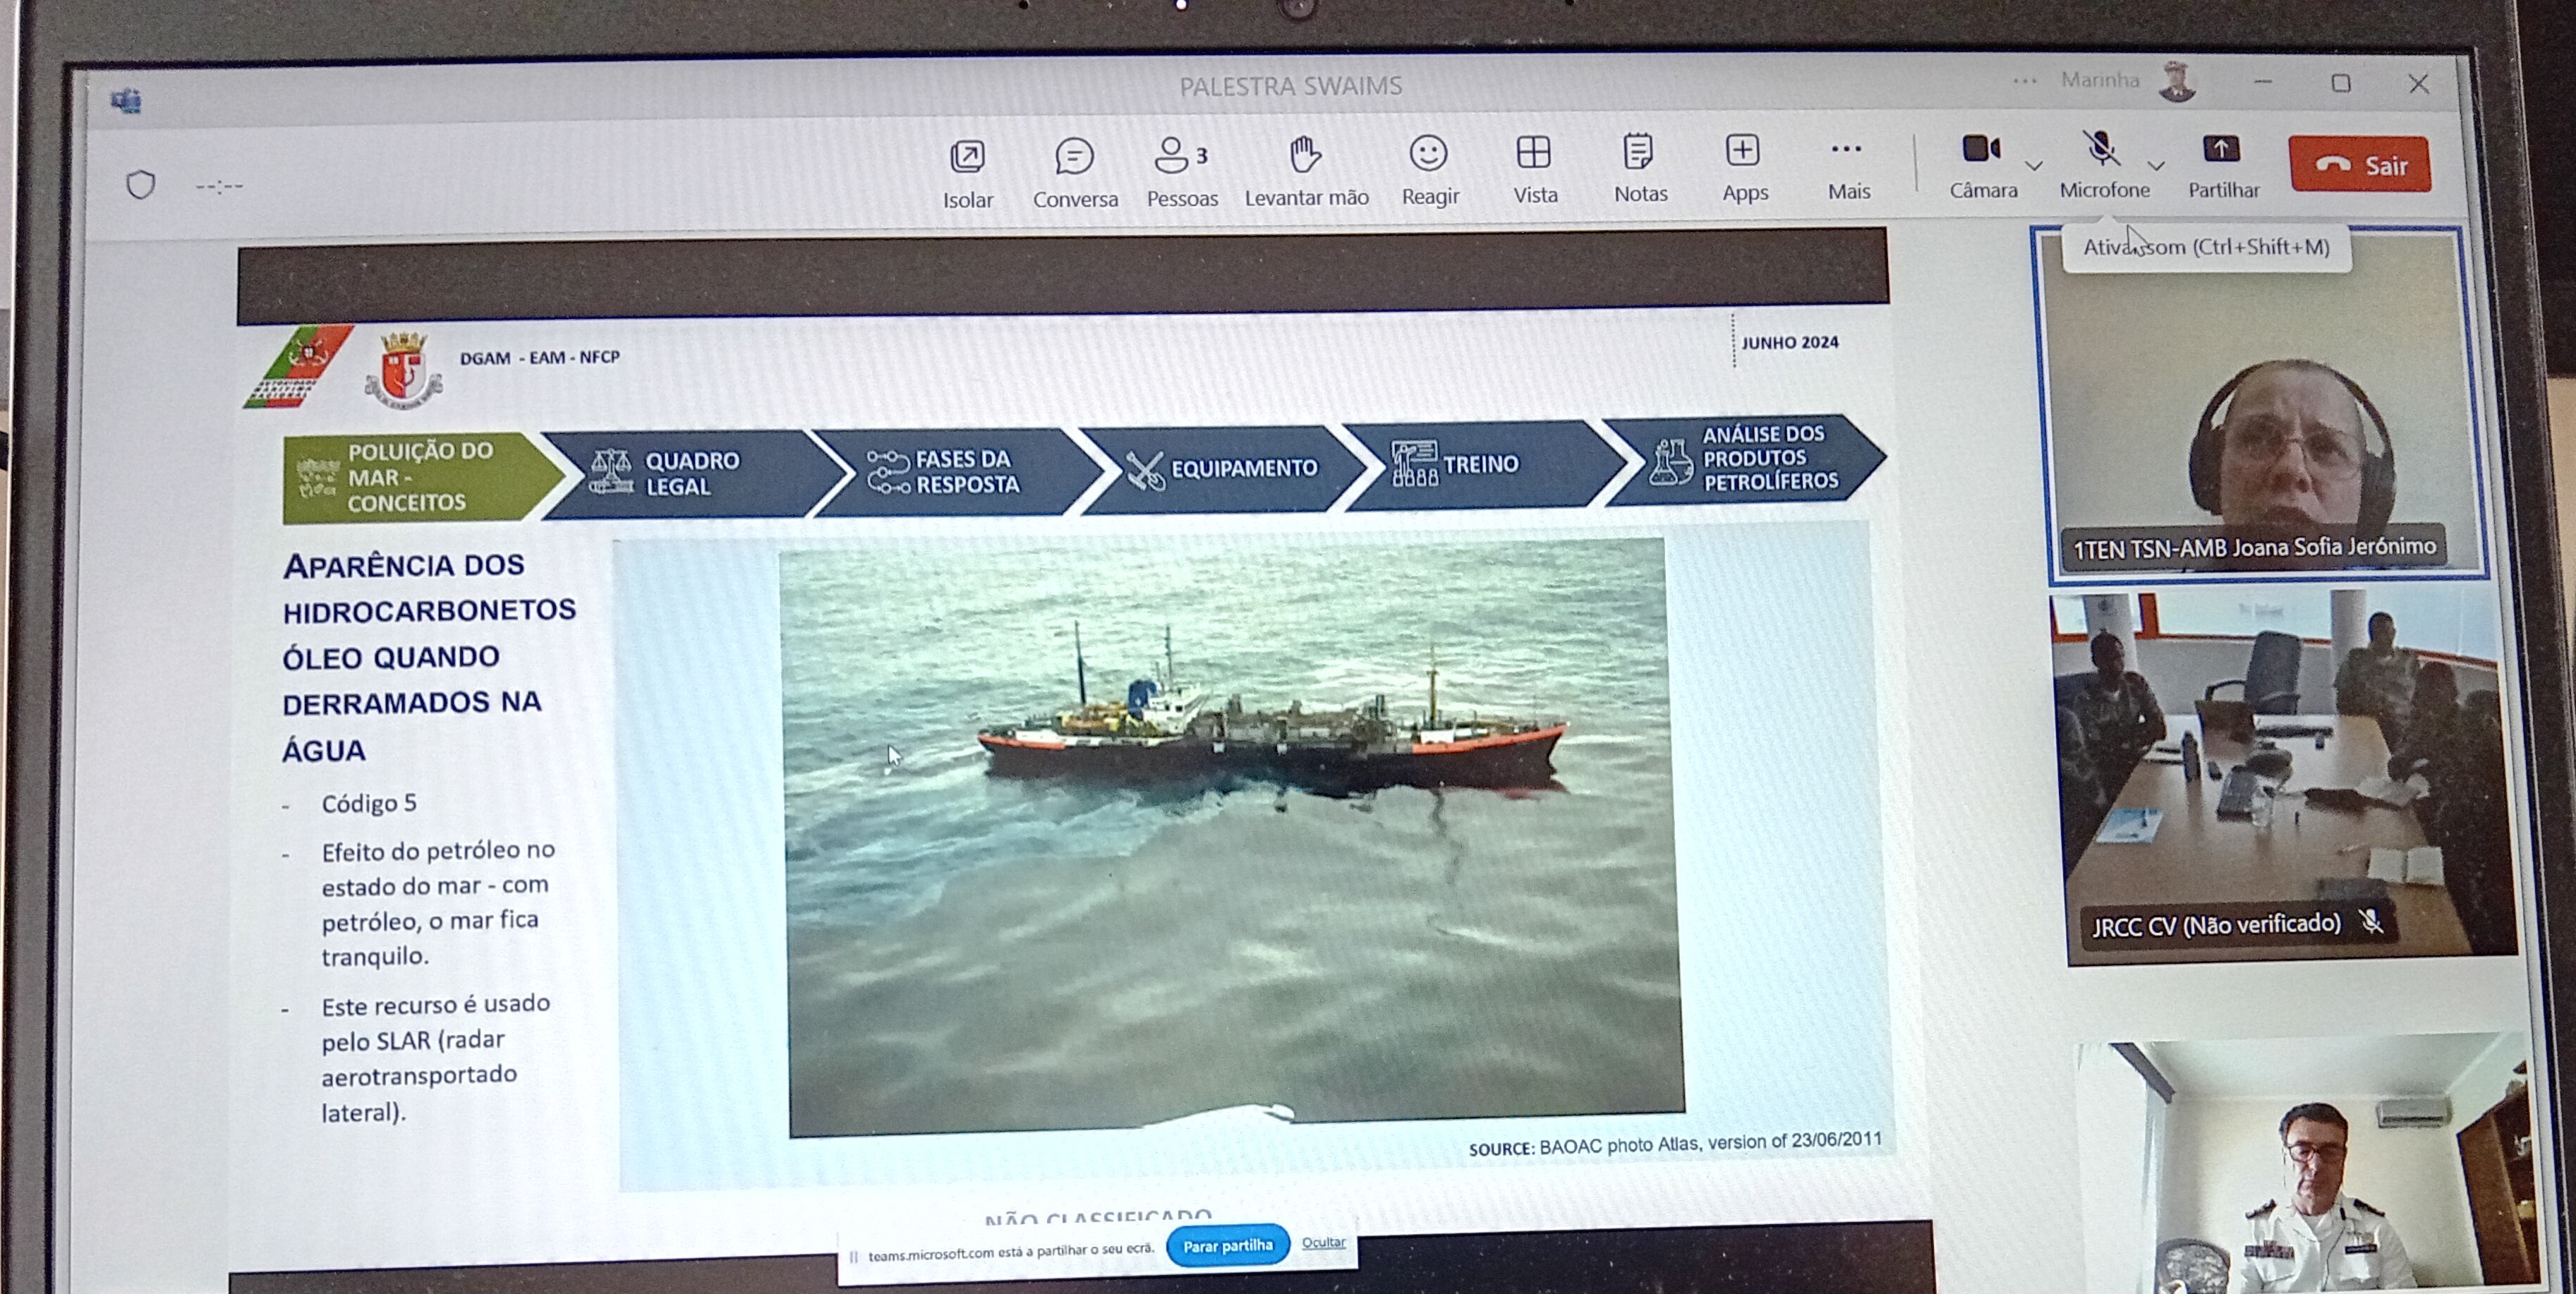Image resolution: width=2576 pixels, height=1294 pixels.
Task: Show the Pessoas participants list
Action: tap(1182, 171)
